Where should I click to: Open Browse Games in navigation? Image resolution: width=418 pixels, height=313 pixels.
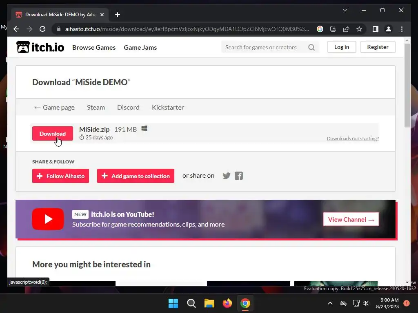[x=94, y=47]
